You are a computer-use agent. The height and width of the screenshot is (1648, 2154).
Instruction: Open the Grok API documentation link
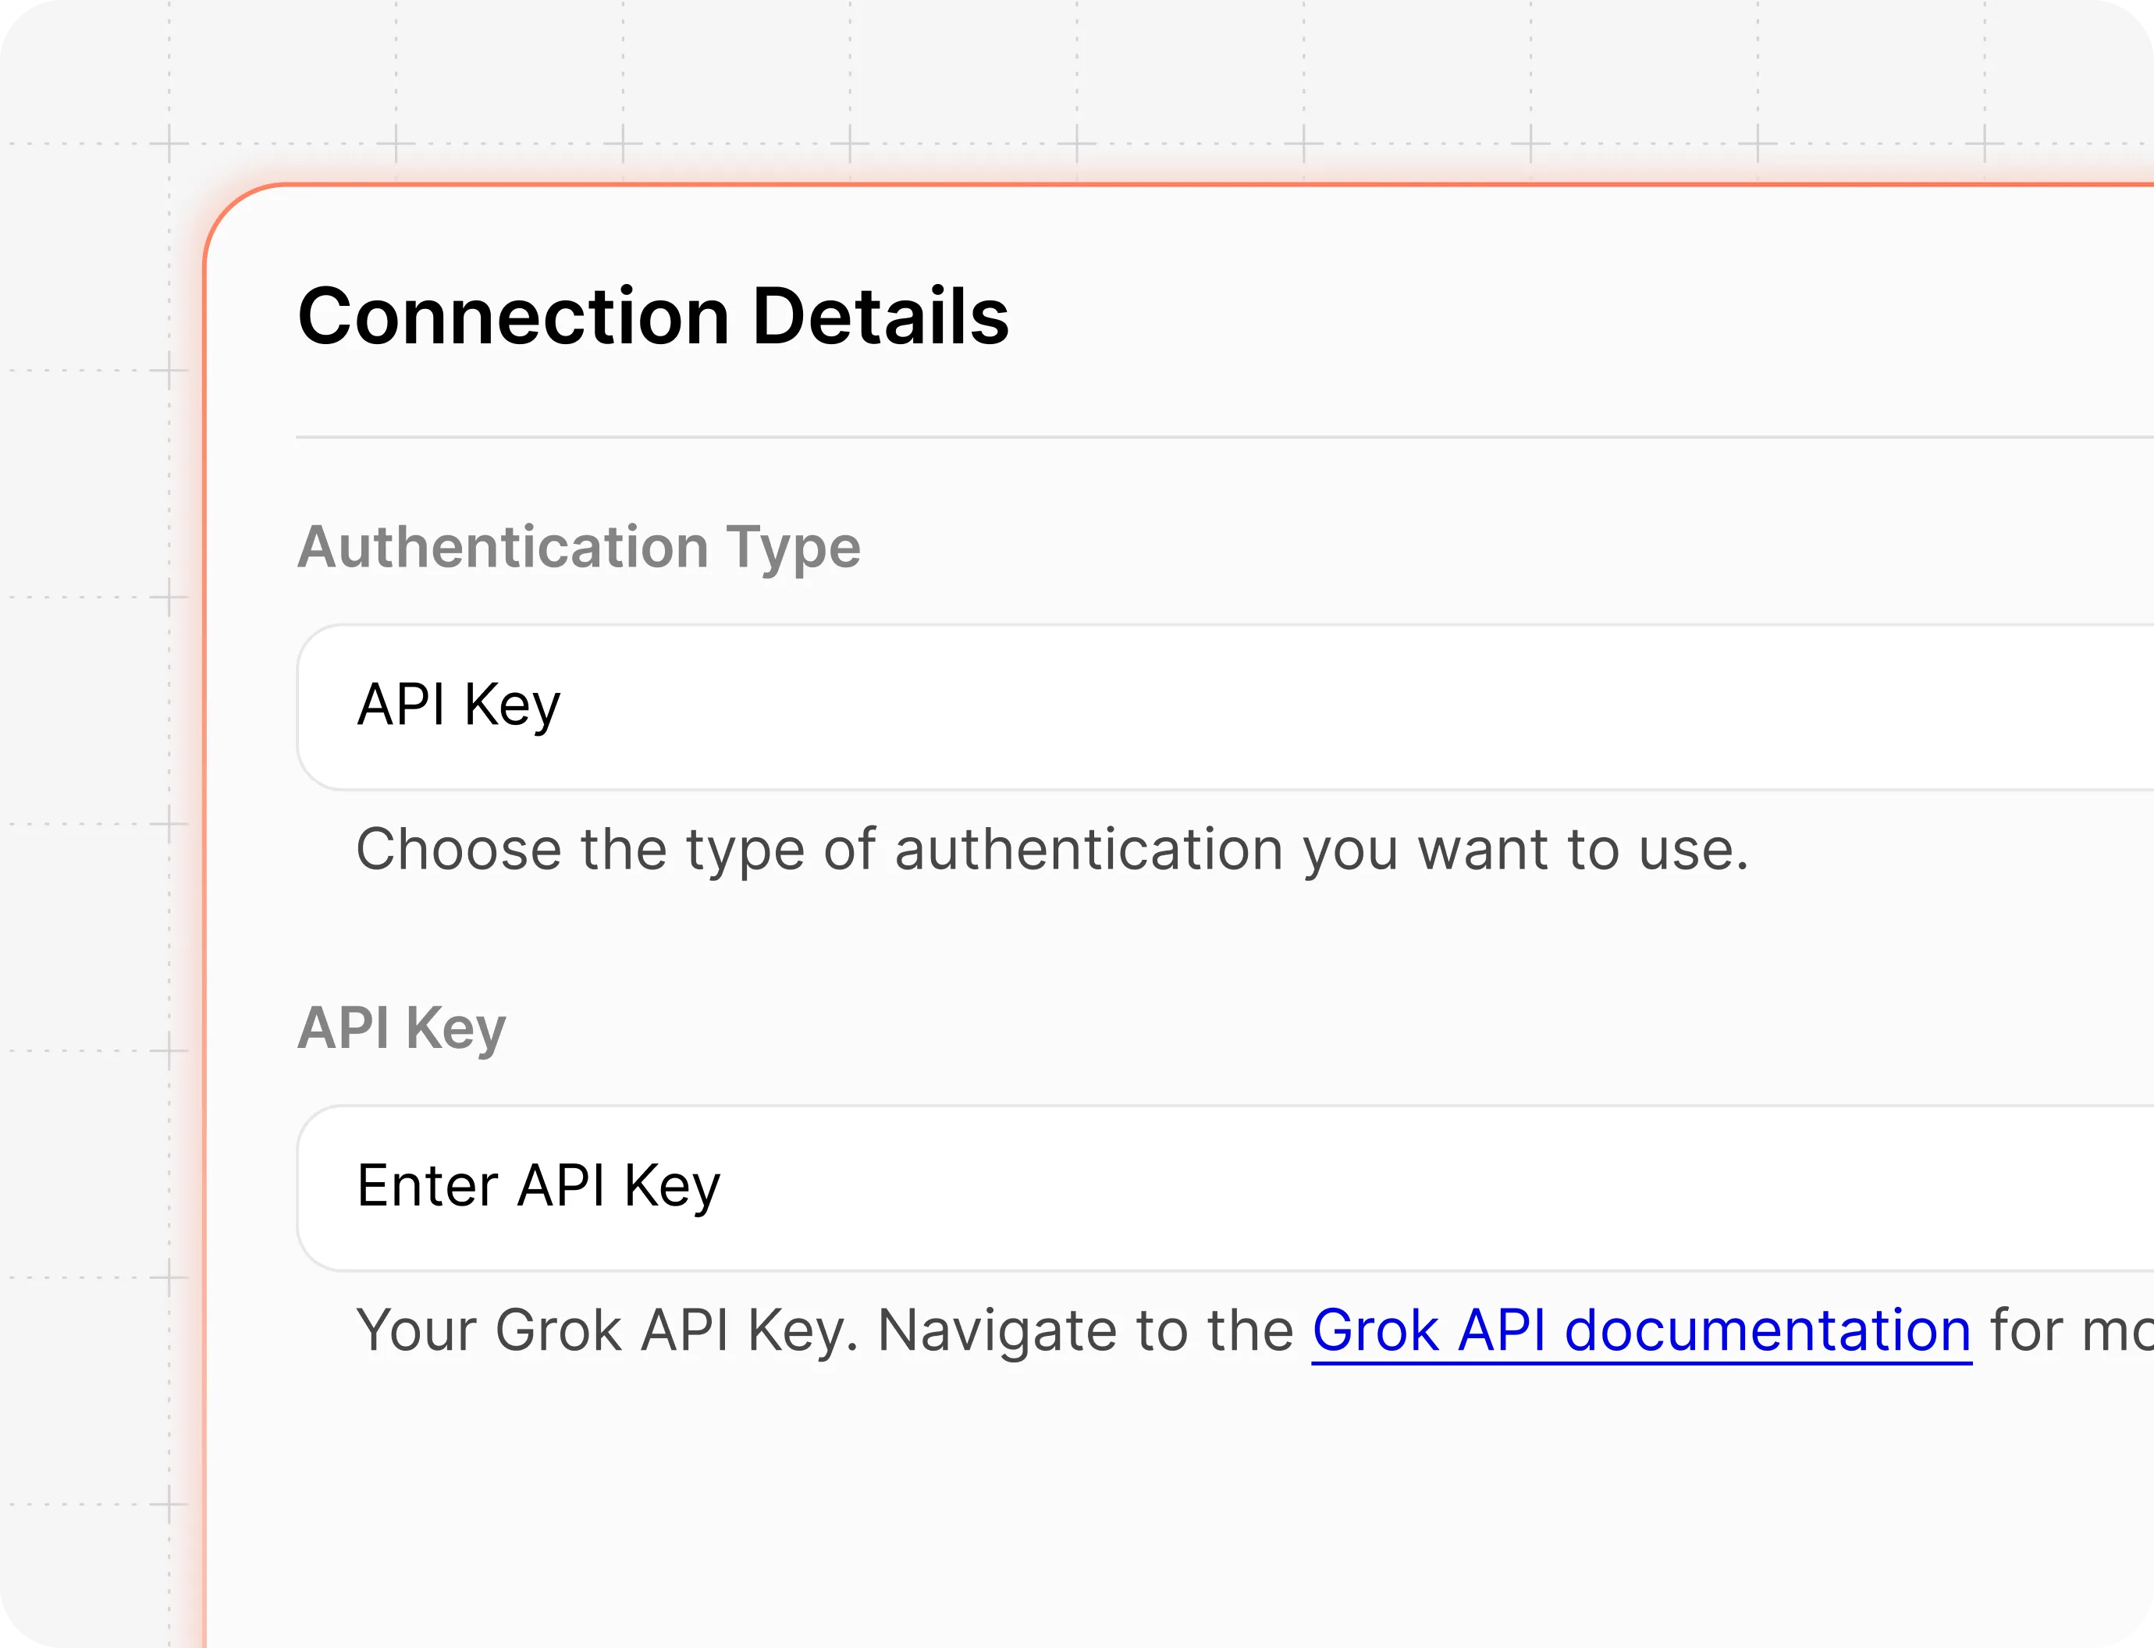[1641, 1331]
